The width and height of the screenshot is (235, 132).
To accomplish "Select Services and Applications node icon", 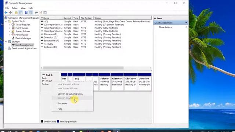I will (10, 48).
